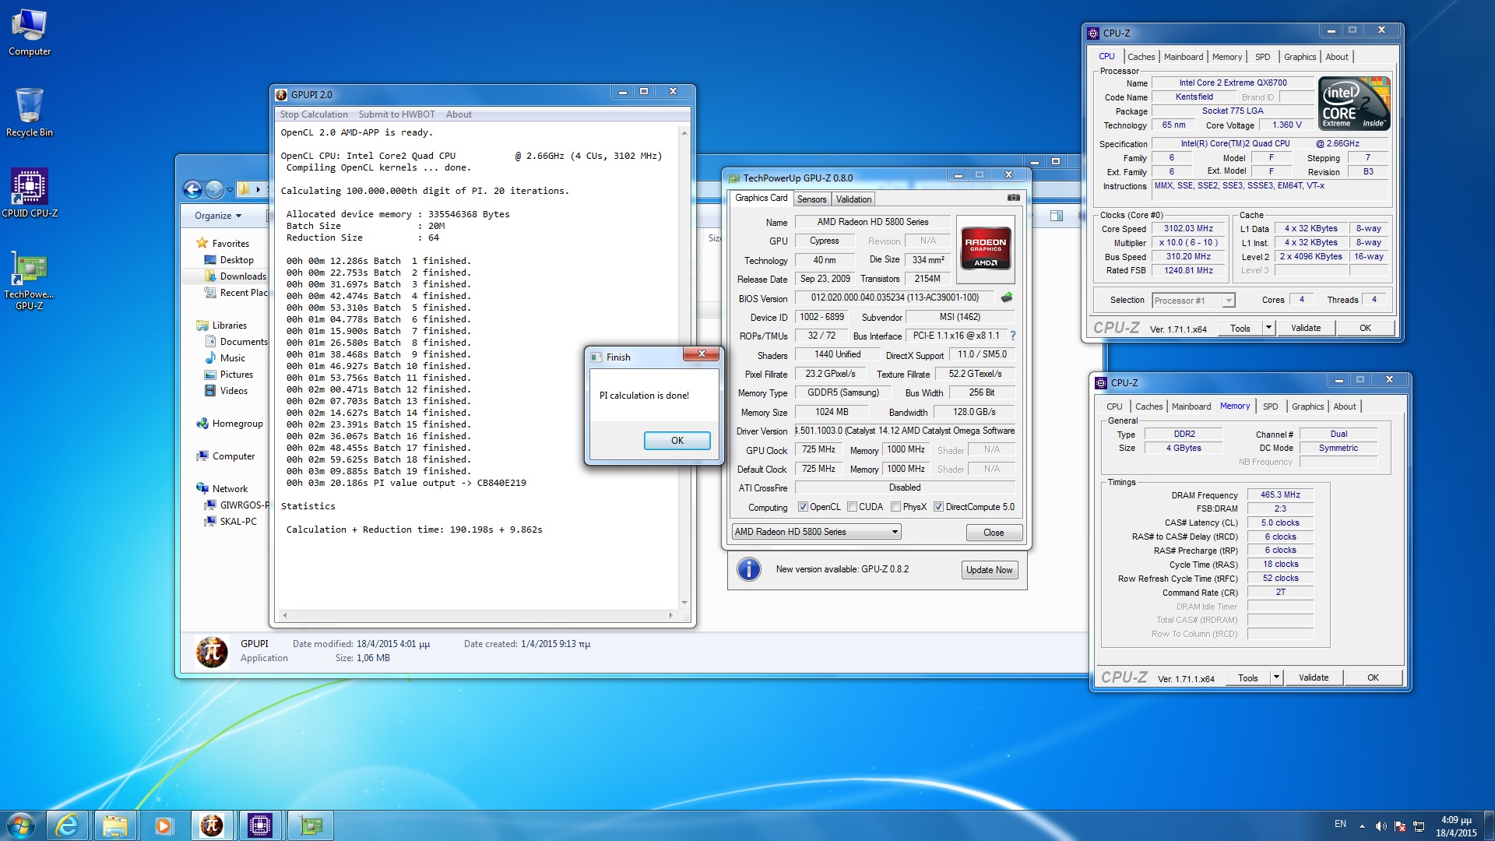Image resolution: width=1495 pixels, height=841 pixels.
Task: Click the GPUPI application pi icon in details pane
Action: [x=212, y=651]
